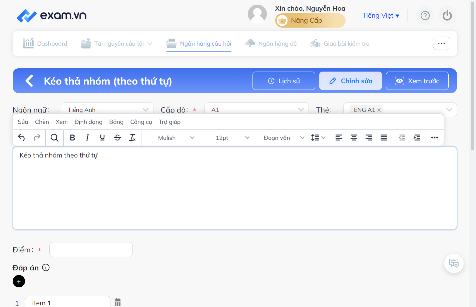Open the Công cụ editor menu
The width and height of the screenshot is (476, 307).
point(141,122)
